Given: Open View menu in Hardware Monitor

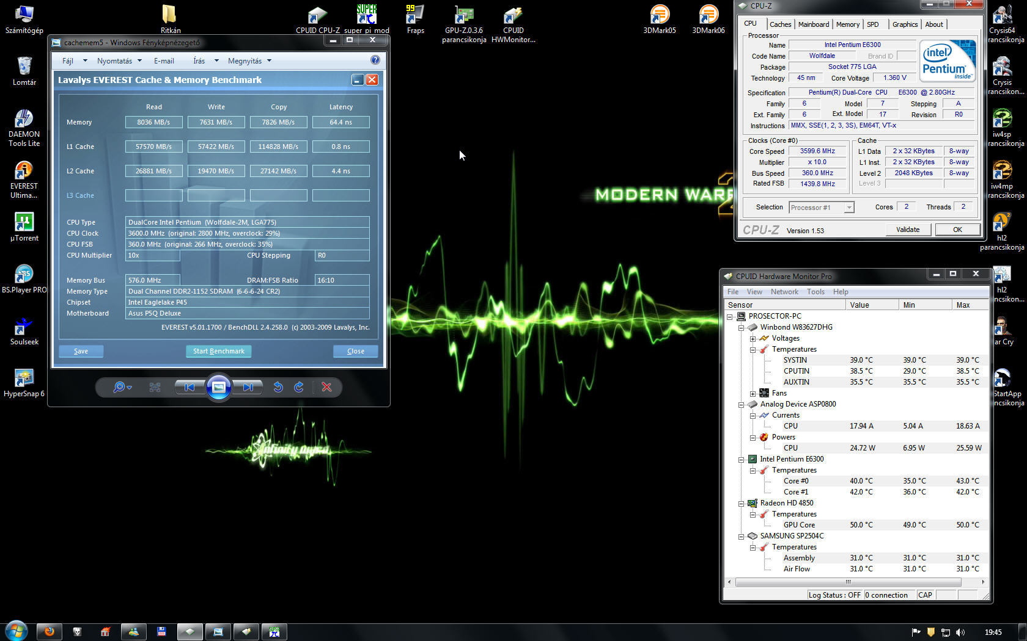Looking at the screenshot, I should click(x=754, y=292).
